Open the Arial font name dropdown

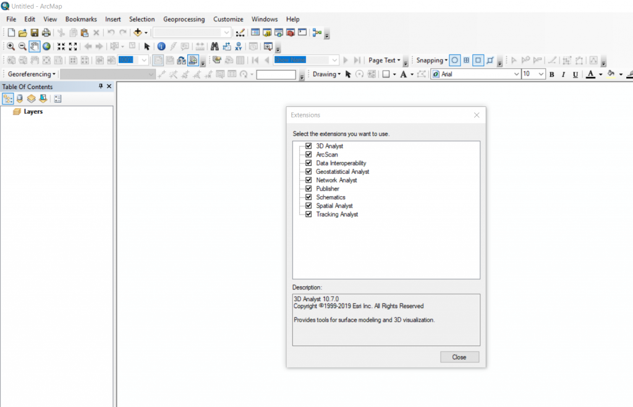(x=516, y=74)
